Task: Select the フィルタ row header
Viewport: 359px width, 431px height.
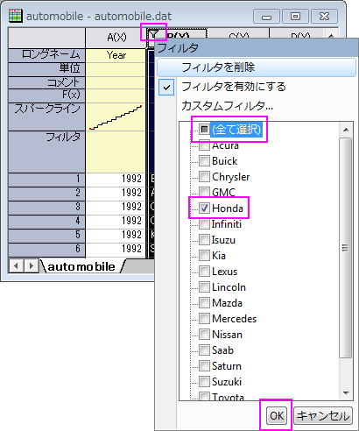Action: pyautogui.click(x=46, y=152)
